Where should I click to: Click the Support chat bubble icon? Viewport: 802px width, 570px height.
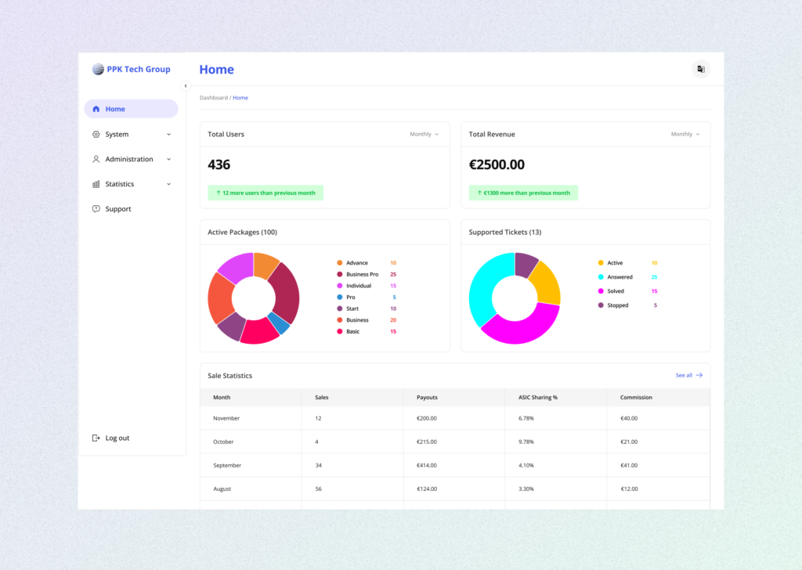[96, 209]
